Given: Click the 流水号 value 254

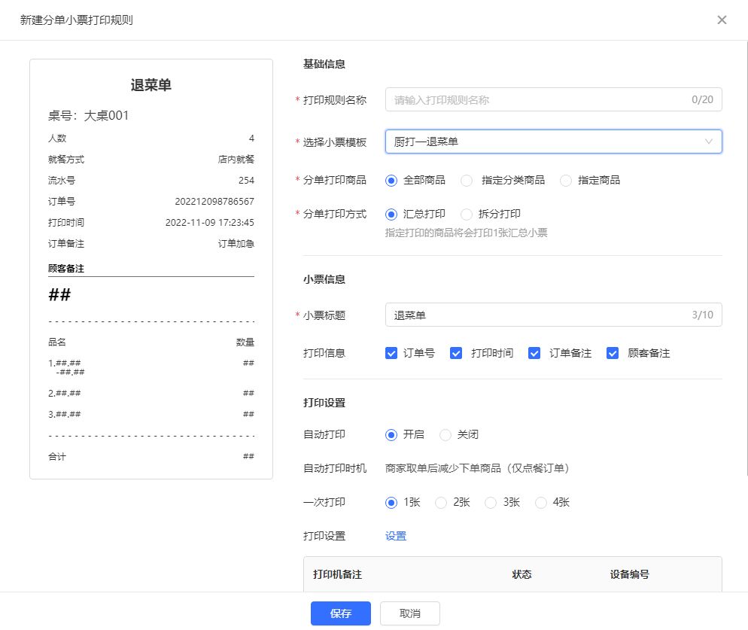Looking at the screenshot, I should pos(247,181).
